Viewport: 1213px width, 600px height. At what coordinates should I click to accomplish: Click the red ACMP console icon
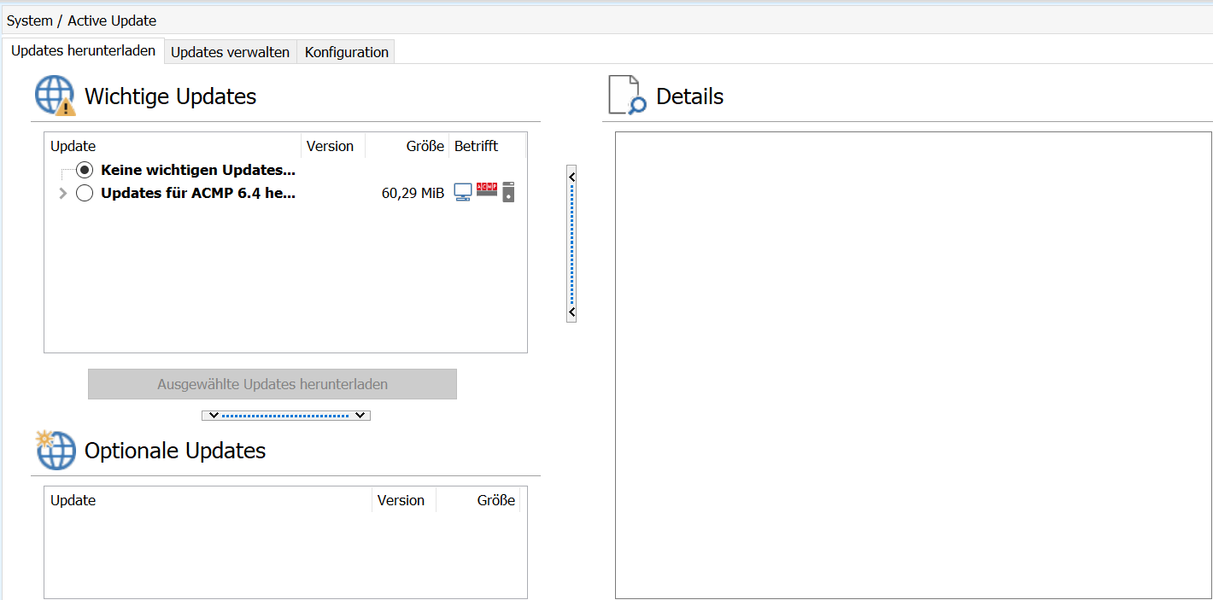(x=487, y=189)
